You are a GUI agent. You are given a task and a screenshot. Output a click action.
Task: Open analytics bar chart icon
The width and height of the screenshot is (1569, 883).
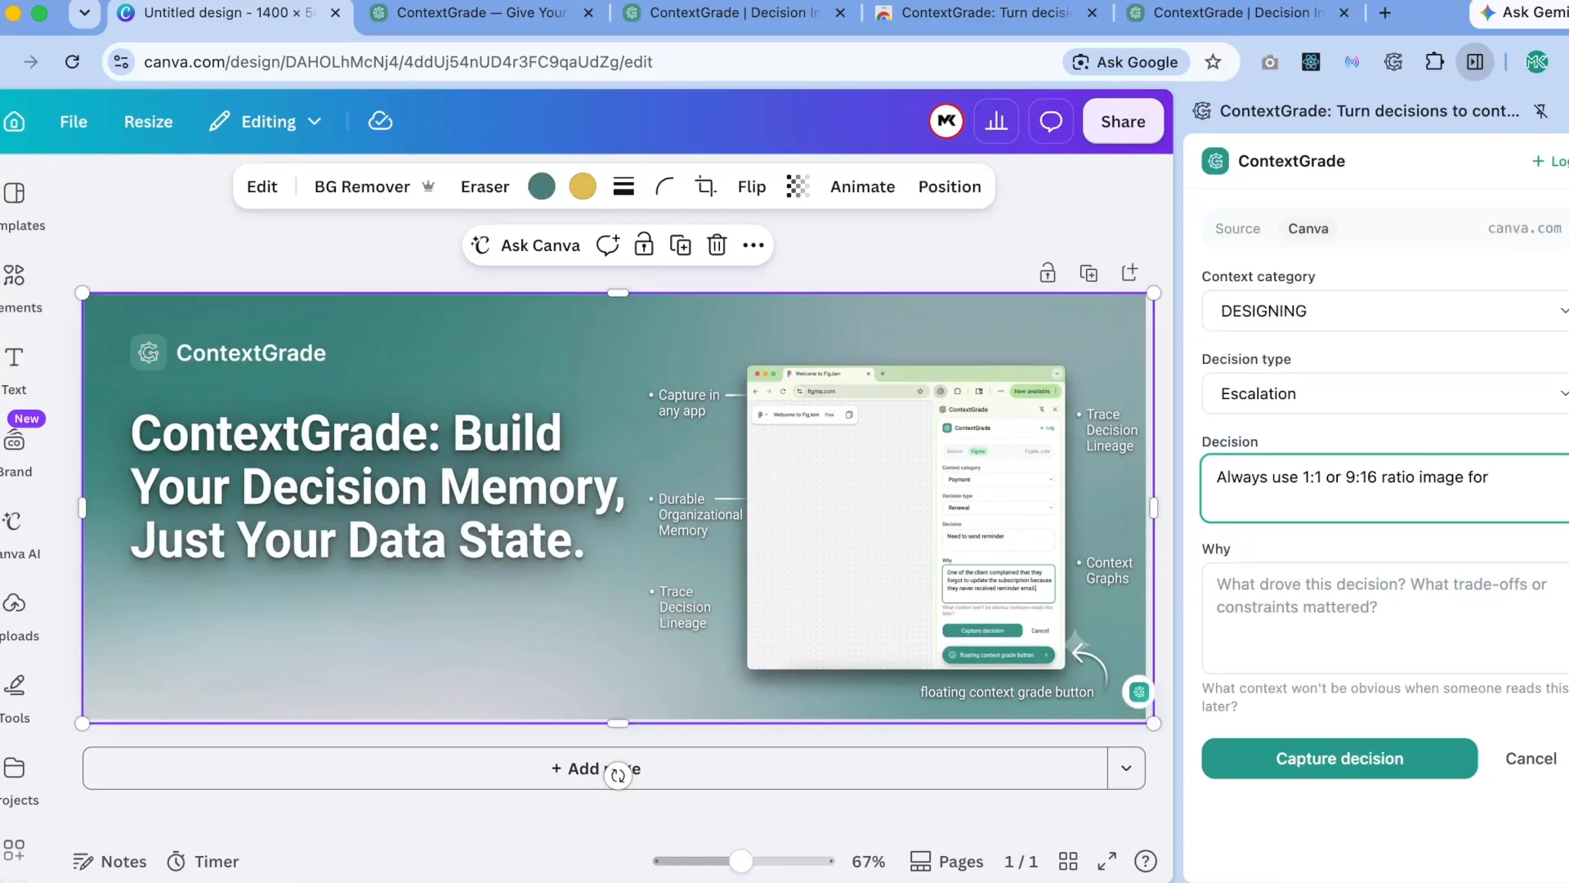pyautogui.click(x=996, y=122)
